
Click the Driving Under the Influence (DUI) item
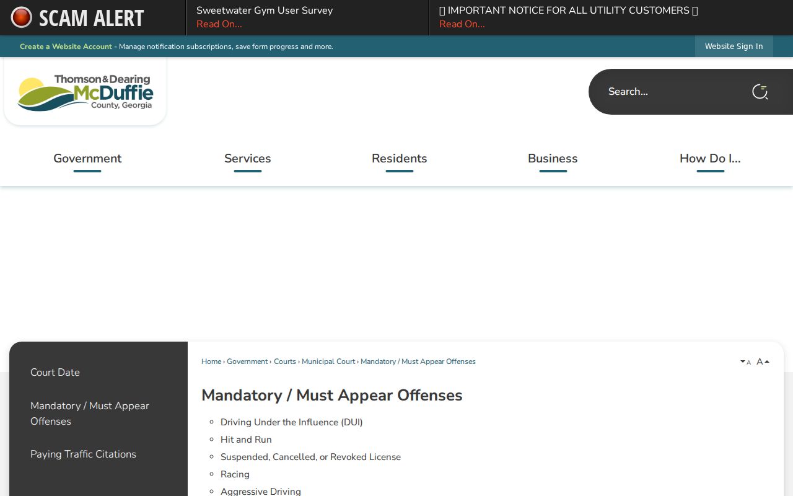[292, 422]
